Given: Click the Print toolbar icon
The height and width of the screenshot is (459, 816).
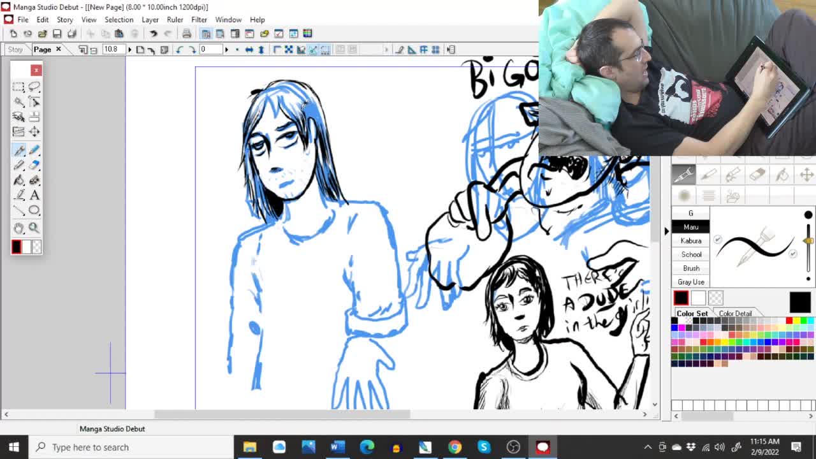Looking at the screenshot, I should coord(186,33).
